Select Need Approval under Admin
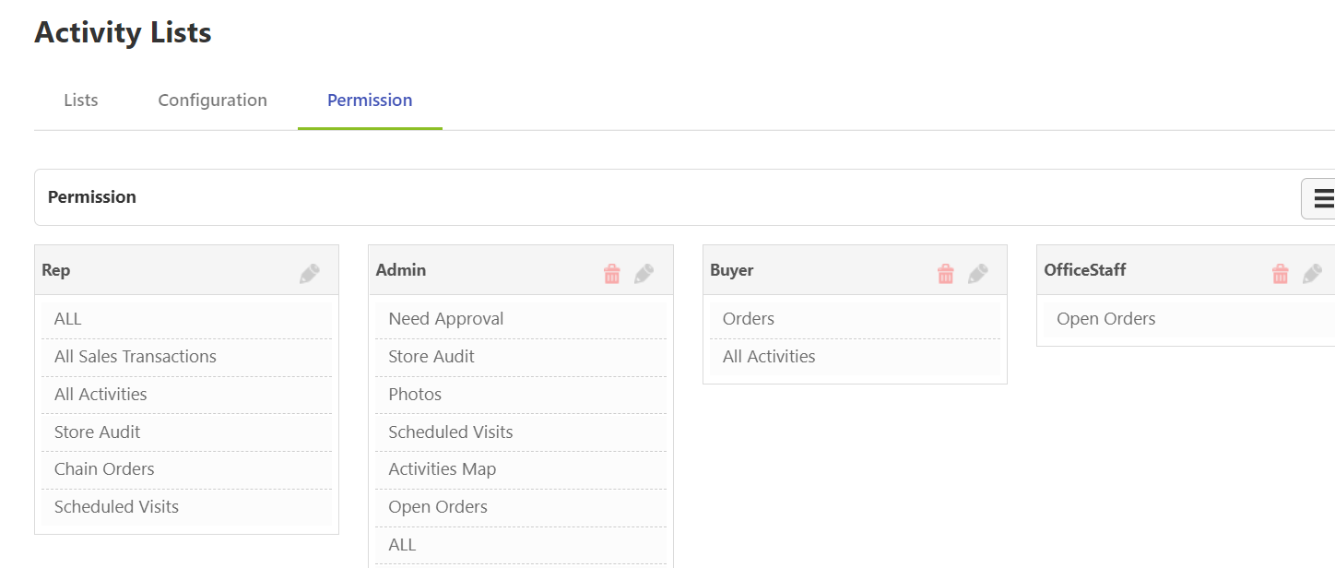The image size is (1335, 568). click(444, 318)
